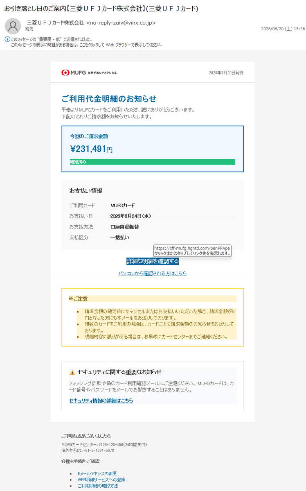This screenshot has width=306, height=491.
Task: Click the sender avatar icon
Action: (x=13, y=26)
